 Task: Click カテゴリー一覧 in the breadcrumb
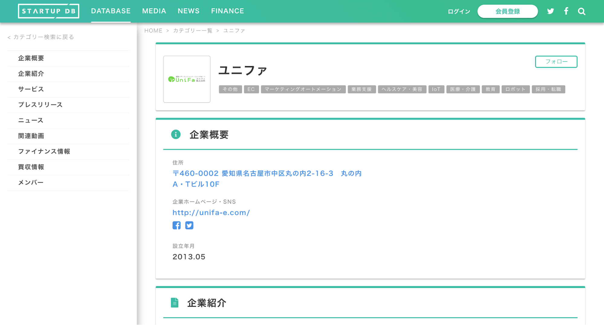coord(193,30)
